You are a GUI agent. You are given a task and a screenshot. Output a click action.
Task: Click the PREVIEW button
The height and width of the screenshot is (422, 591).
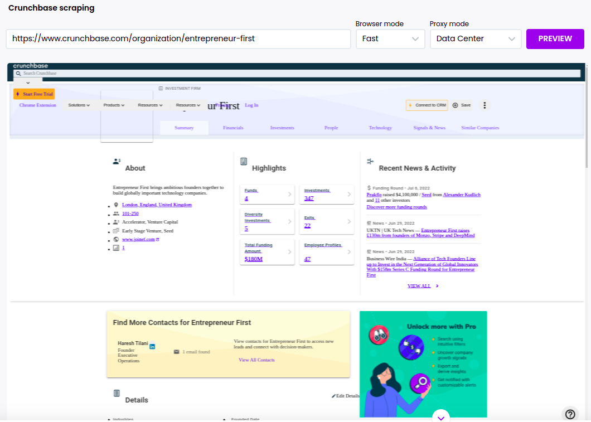coord(555,39)
